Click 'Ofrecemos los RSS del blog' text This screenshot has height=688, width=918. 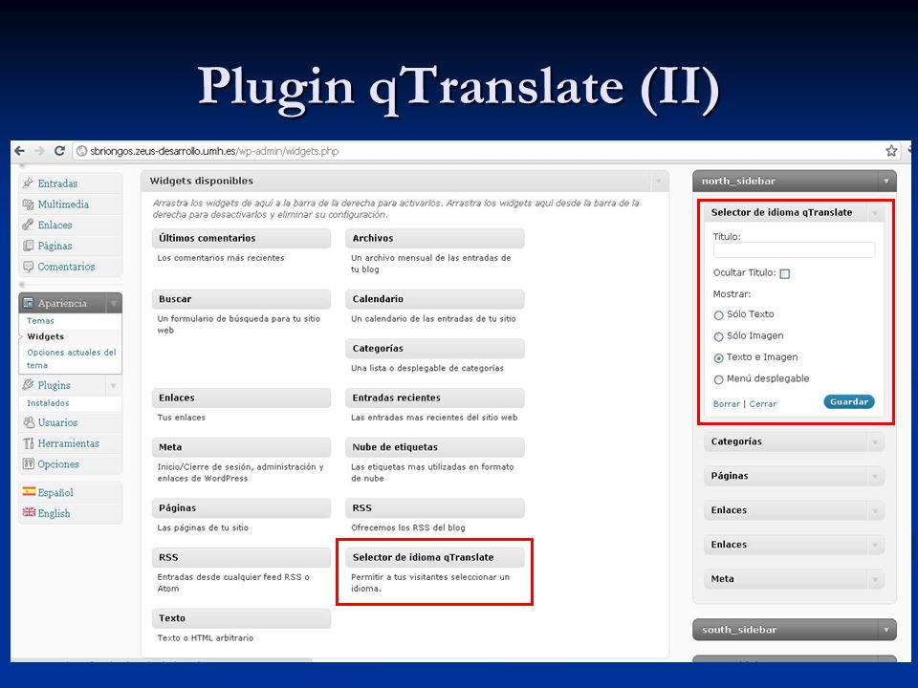point(408,527)
